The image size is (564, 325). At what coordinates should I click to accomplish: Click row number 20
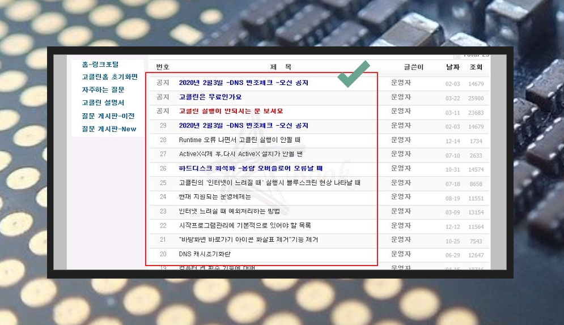(163, 254)
